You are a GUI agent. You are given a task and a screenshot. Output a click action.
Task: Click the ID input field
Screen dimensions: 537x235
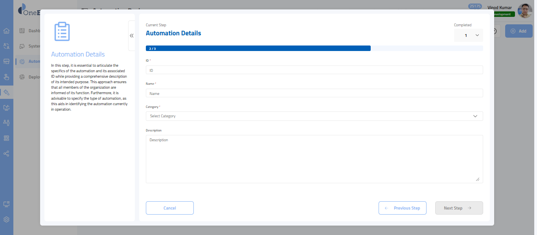pyautogui.click(x=314, y=70)
